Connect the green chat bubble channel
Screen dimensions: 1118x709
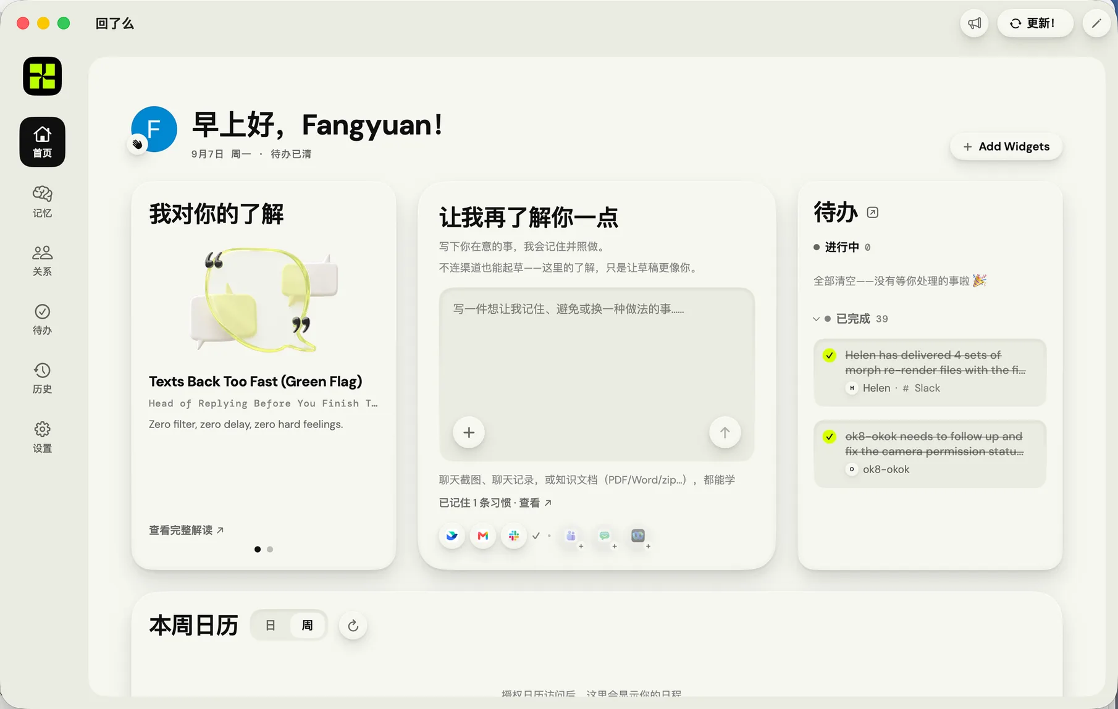(605, 536)
